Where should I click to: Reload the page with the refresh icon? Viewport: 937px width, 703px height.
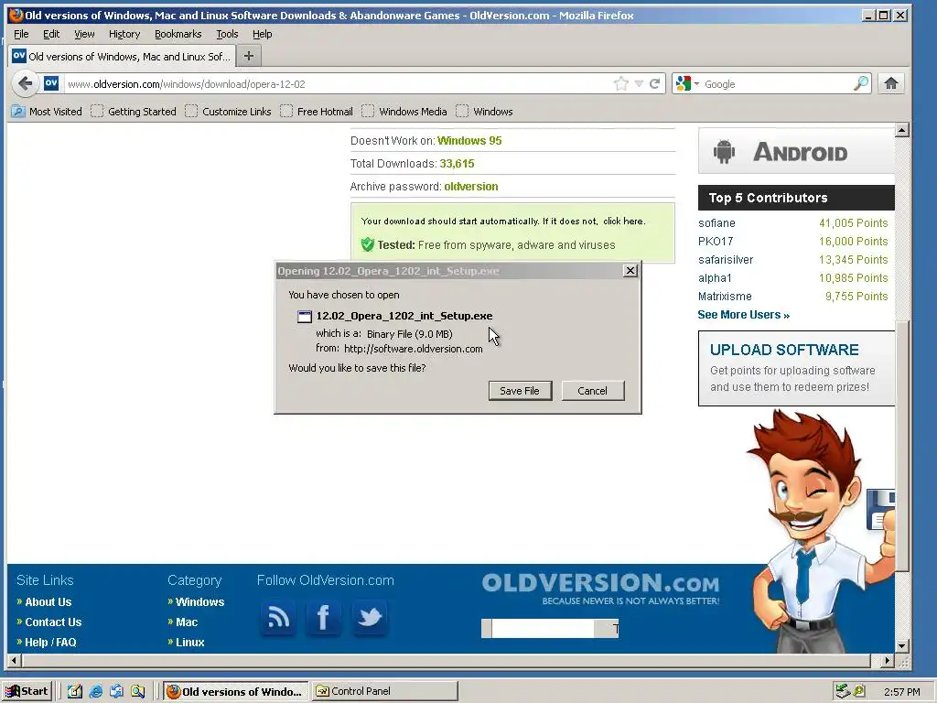(655, 83)
